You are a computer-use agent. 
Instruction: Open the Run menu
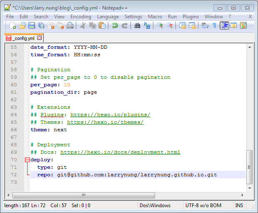click(172, 17)
